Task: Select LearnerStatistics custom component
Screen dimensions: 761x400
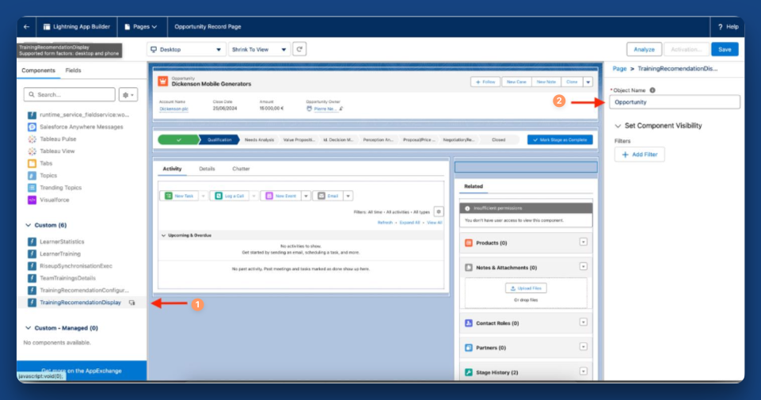Action: (62, 242)
